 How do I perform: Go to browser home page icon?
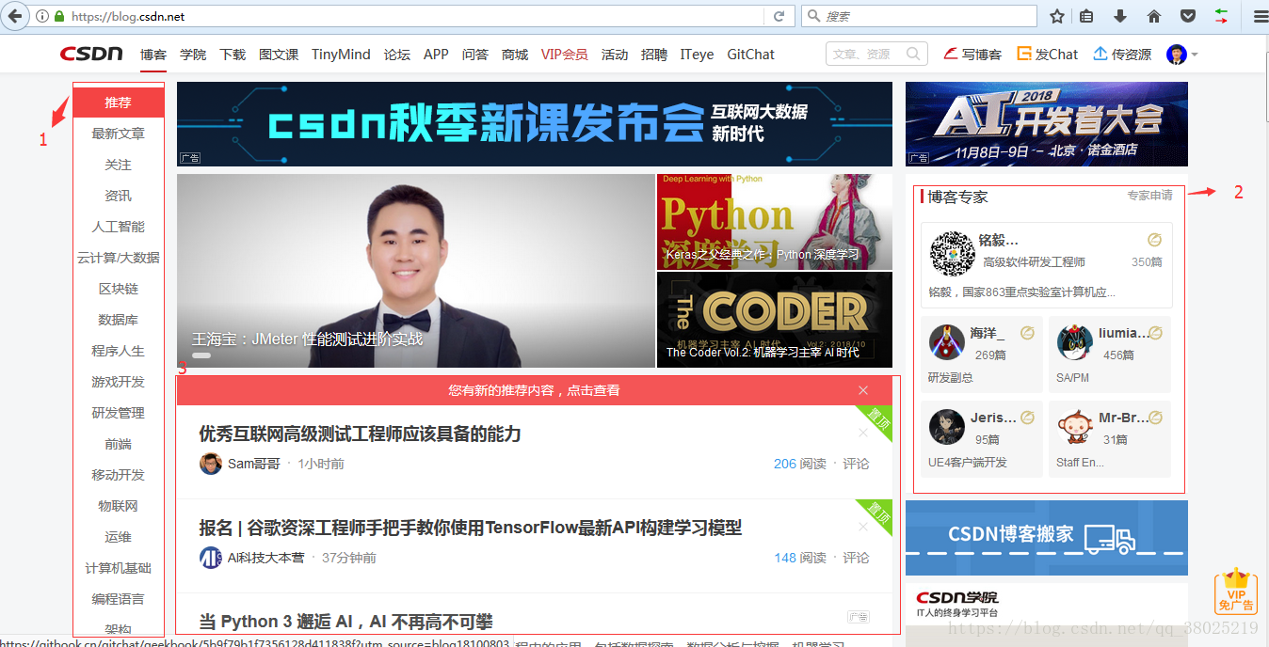coord(1153,16)
